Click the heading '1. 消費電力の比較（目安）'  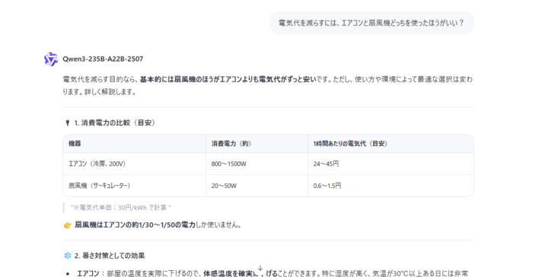click(x=115, y=123)
